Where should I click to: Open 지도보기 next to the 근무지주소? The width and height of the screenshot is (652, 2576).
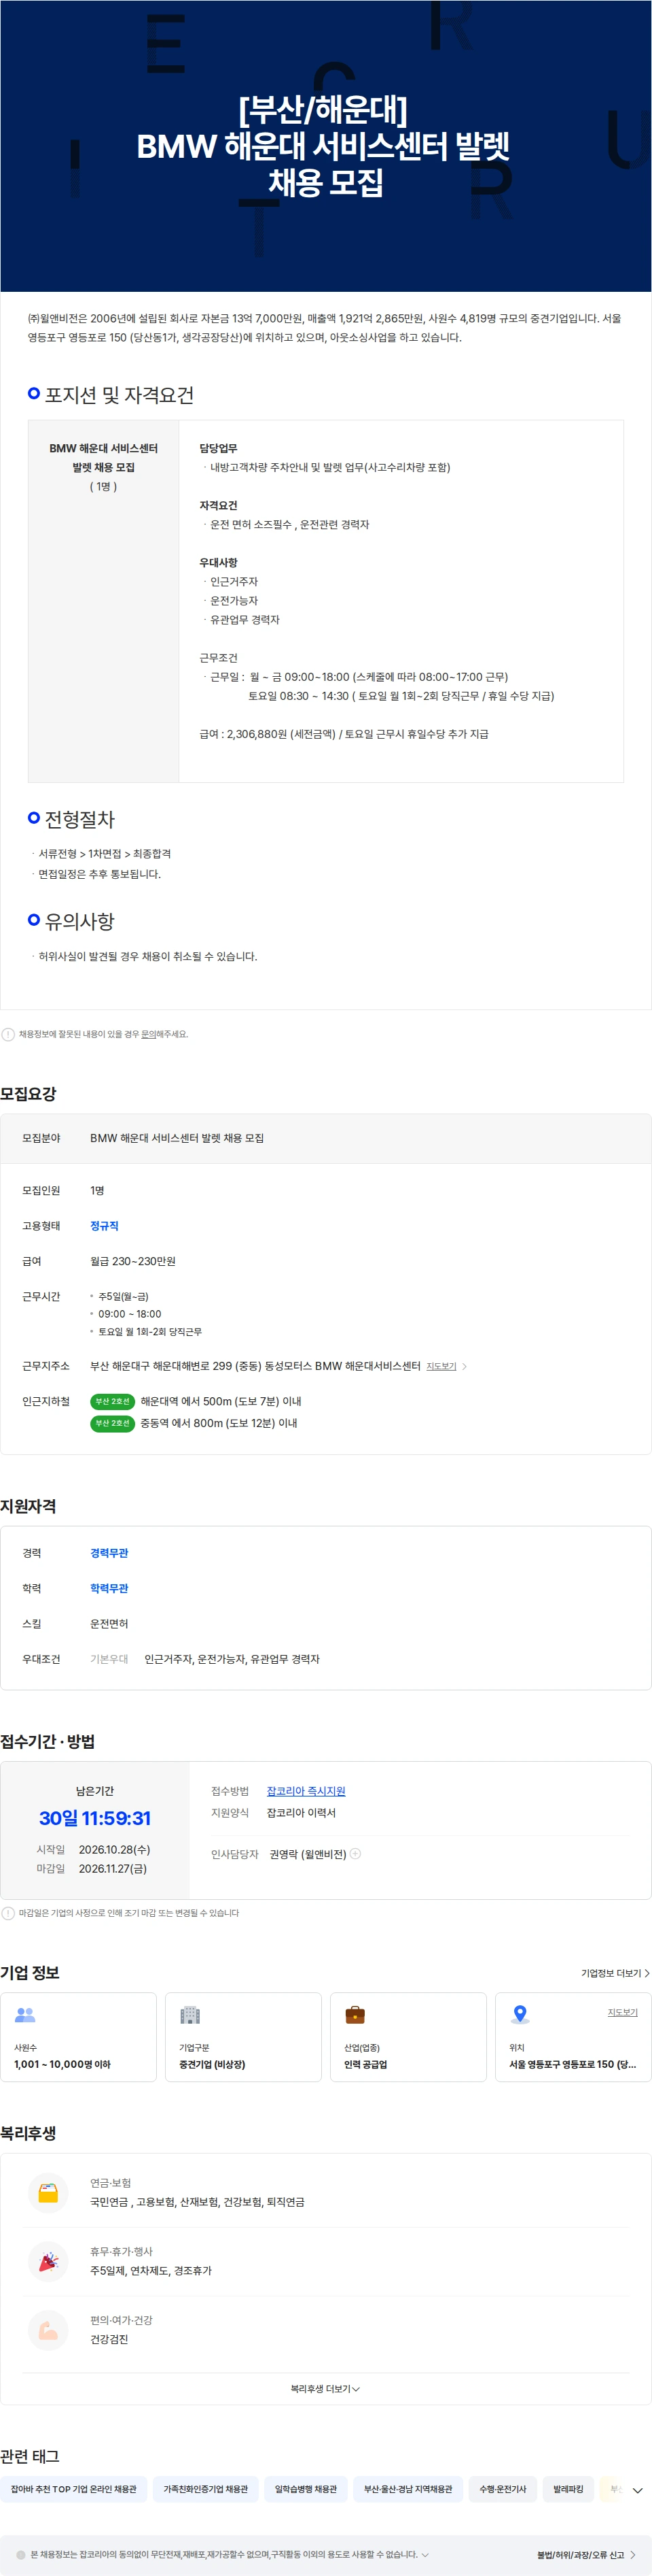441,1366
